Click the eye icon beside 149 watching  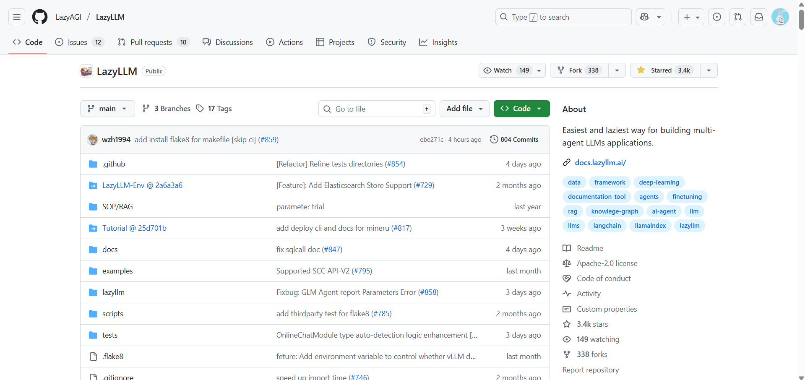tap(567, 339)
